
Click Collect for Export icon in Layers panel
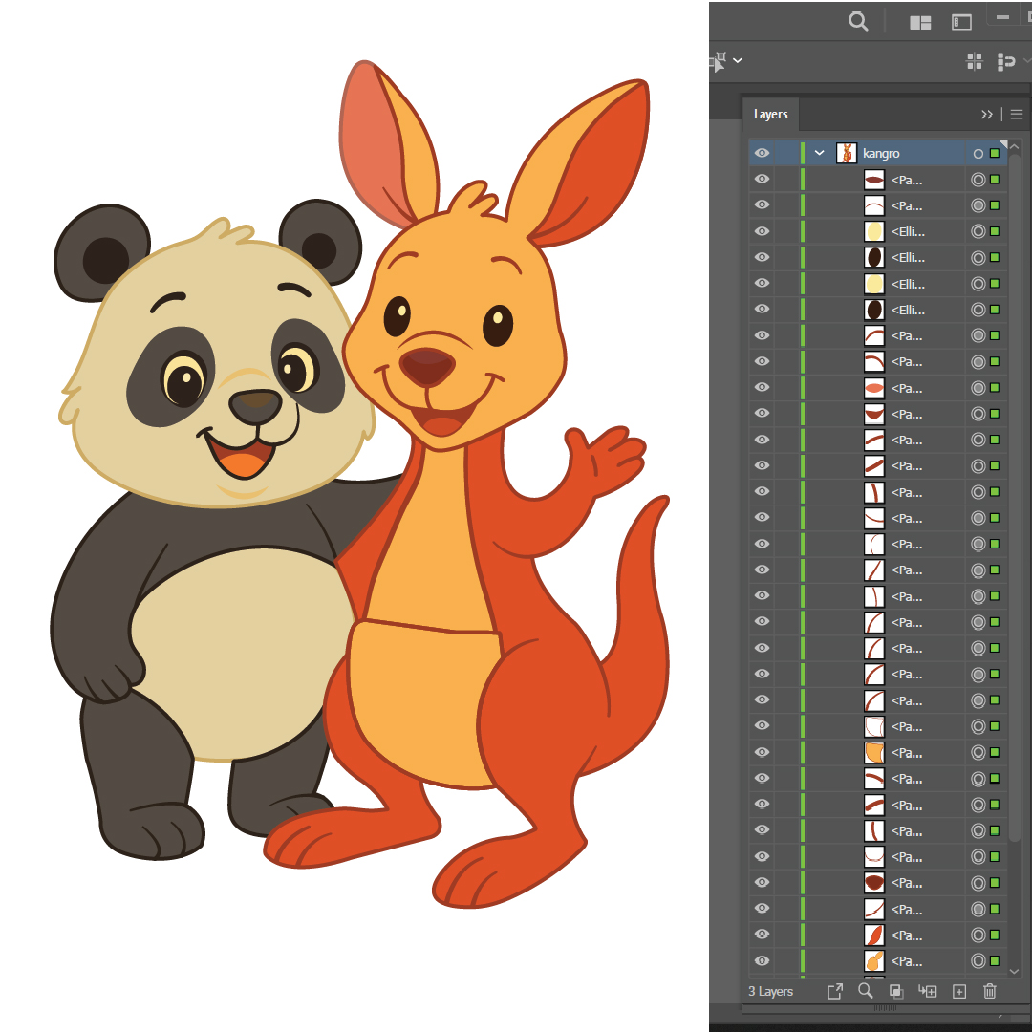[834, 991]
